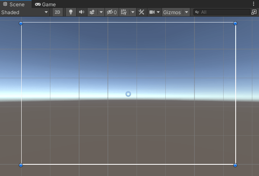Image resolution: width=259 pixels, height=176 pixels.
Task: Toggle 2D view mode
Action: [57, 12]
